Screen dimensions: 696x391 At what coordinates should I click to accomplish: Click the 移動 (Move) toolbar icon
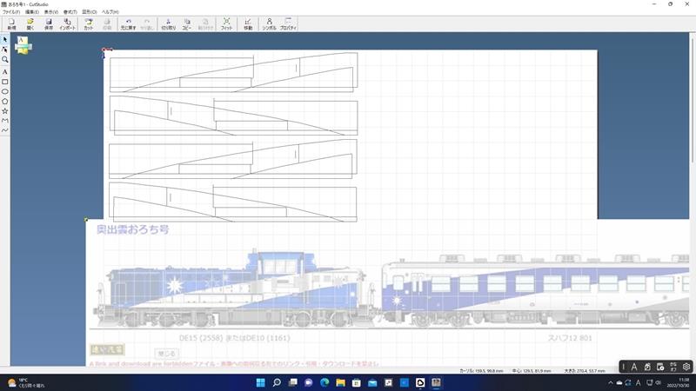click(248, 24)
